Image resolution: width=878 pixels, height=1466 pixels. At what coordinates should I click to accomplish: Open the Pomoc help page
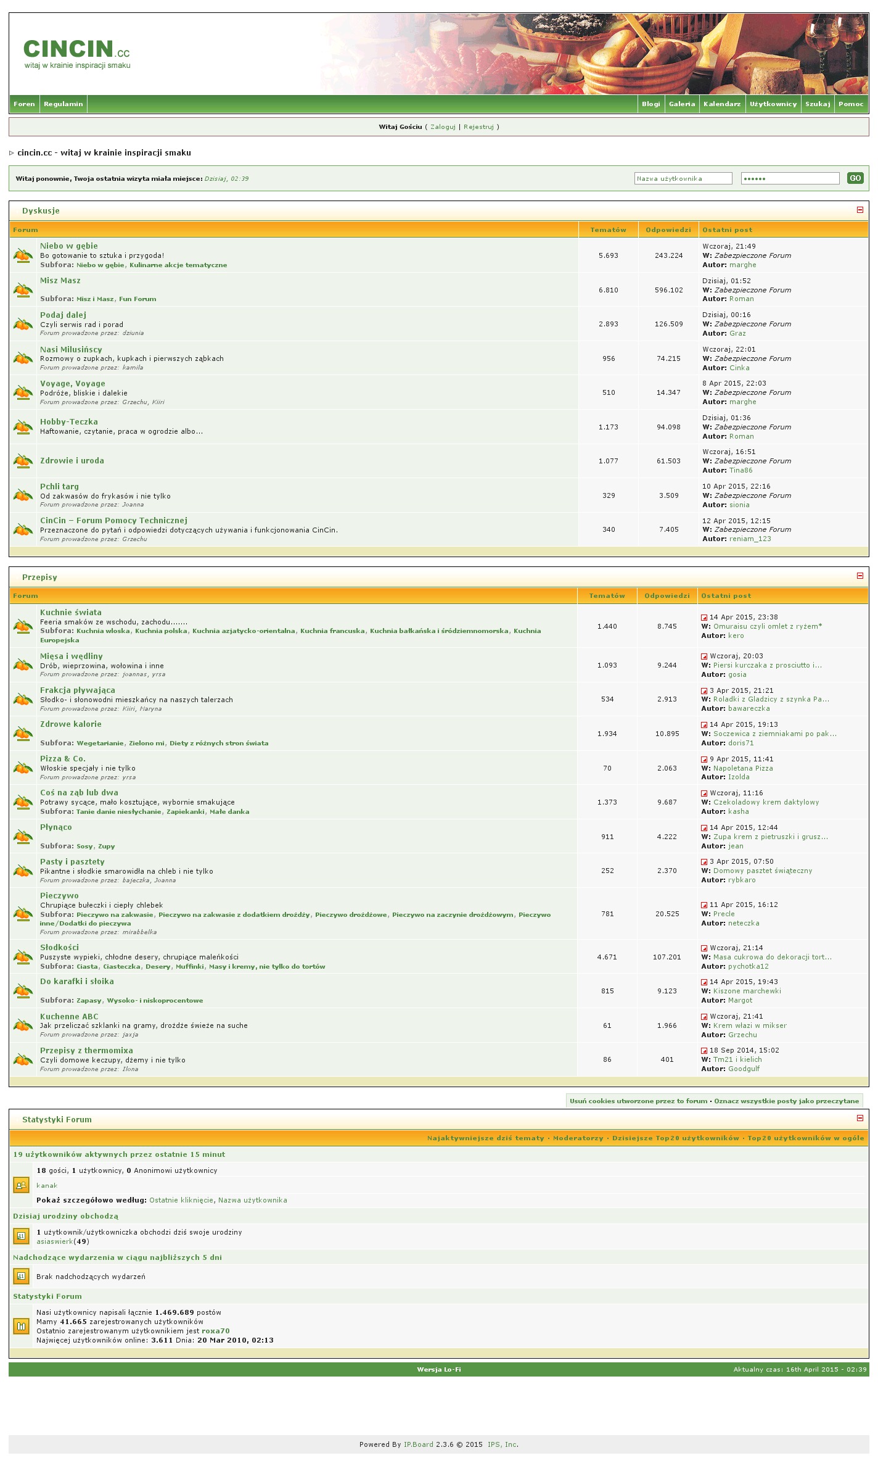tap(851, 104)
